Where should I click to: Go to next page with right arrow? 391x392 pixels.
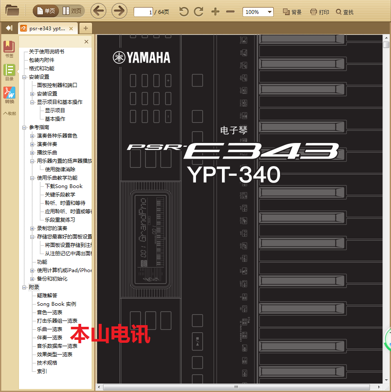(119, 11)
